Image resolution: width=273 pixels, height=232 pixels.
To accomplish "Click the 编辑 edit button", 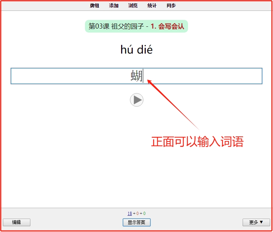I will point(17,222).
